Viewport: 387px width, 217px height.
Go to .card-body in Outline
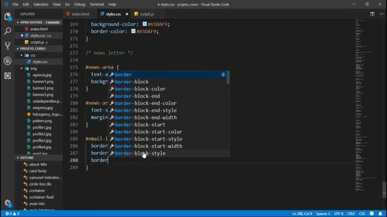pyautogui.click(x=39, y=171)
